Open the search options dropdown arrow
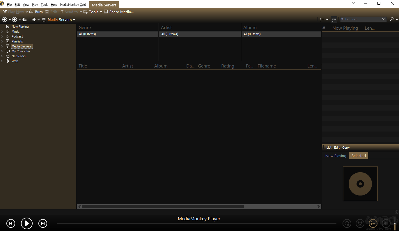The width and height of the screenshot is (399, 231). [x=397, y=19]
